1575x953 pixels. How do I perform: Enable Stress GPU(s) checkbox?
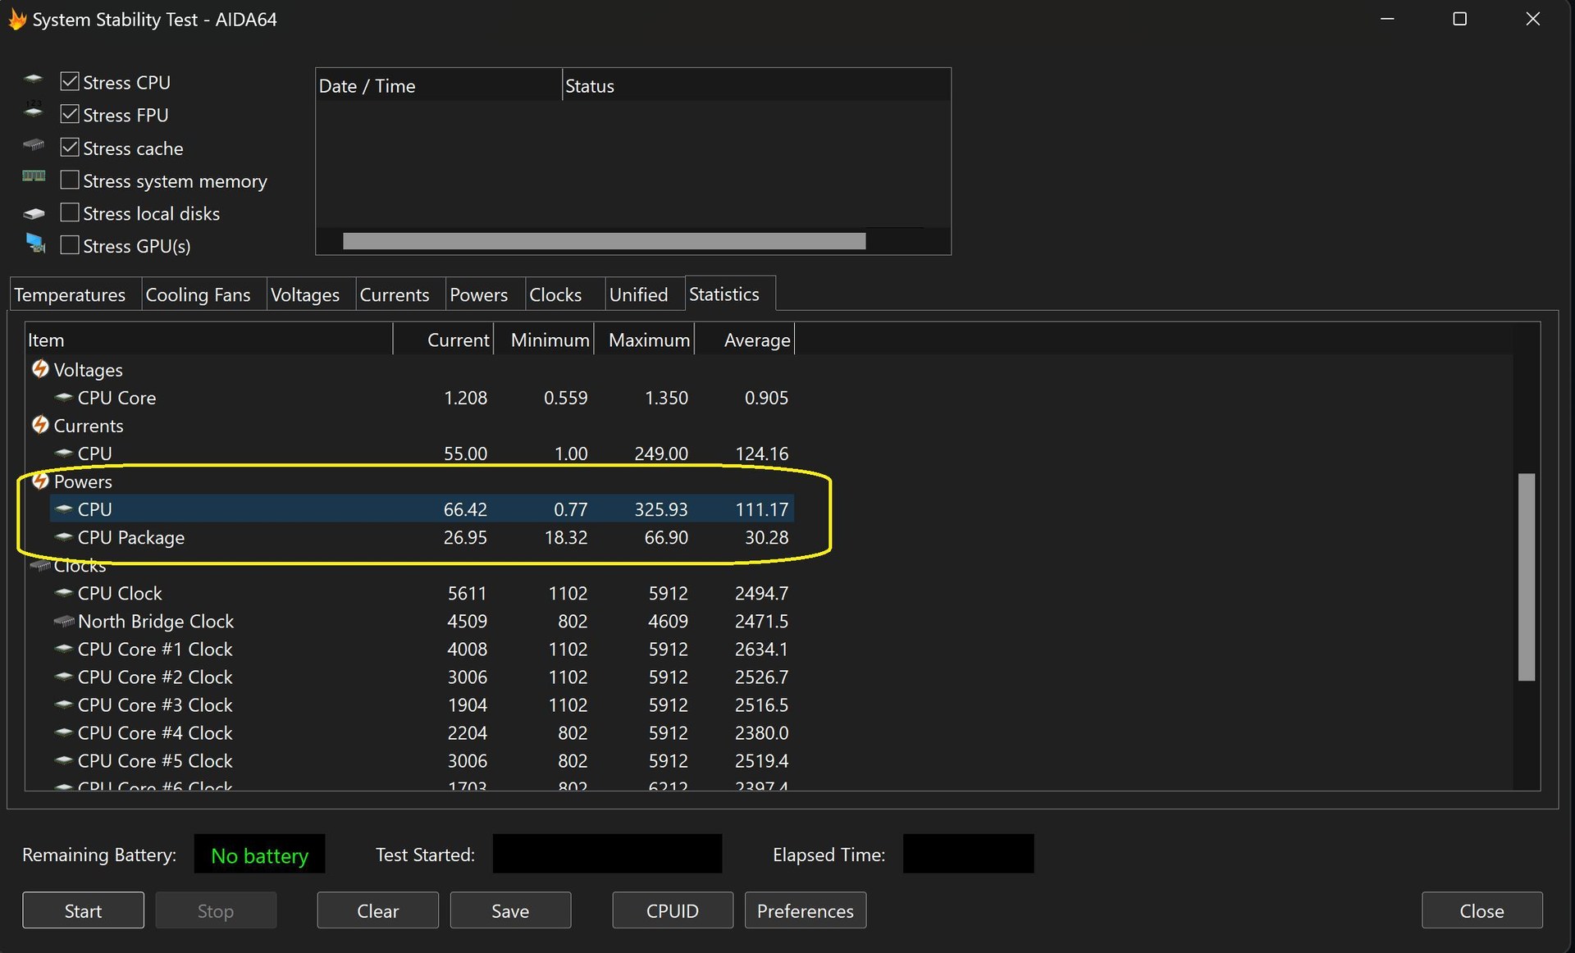pyautogui.click(x=70, y=245)
